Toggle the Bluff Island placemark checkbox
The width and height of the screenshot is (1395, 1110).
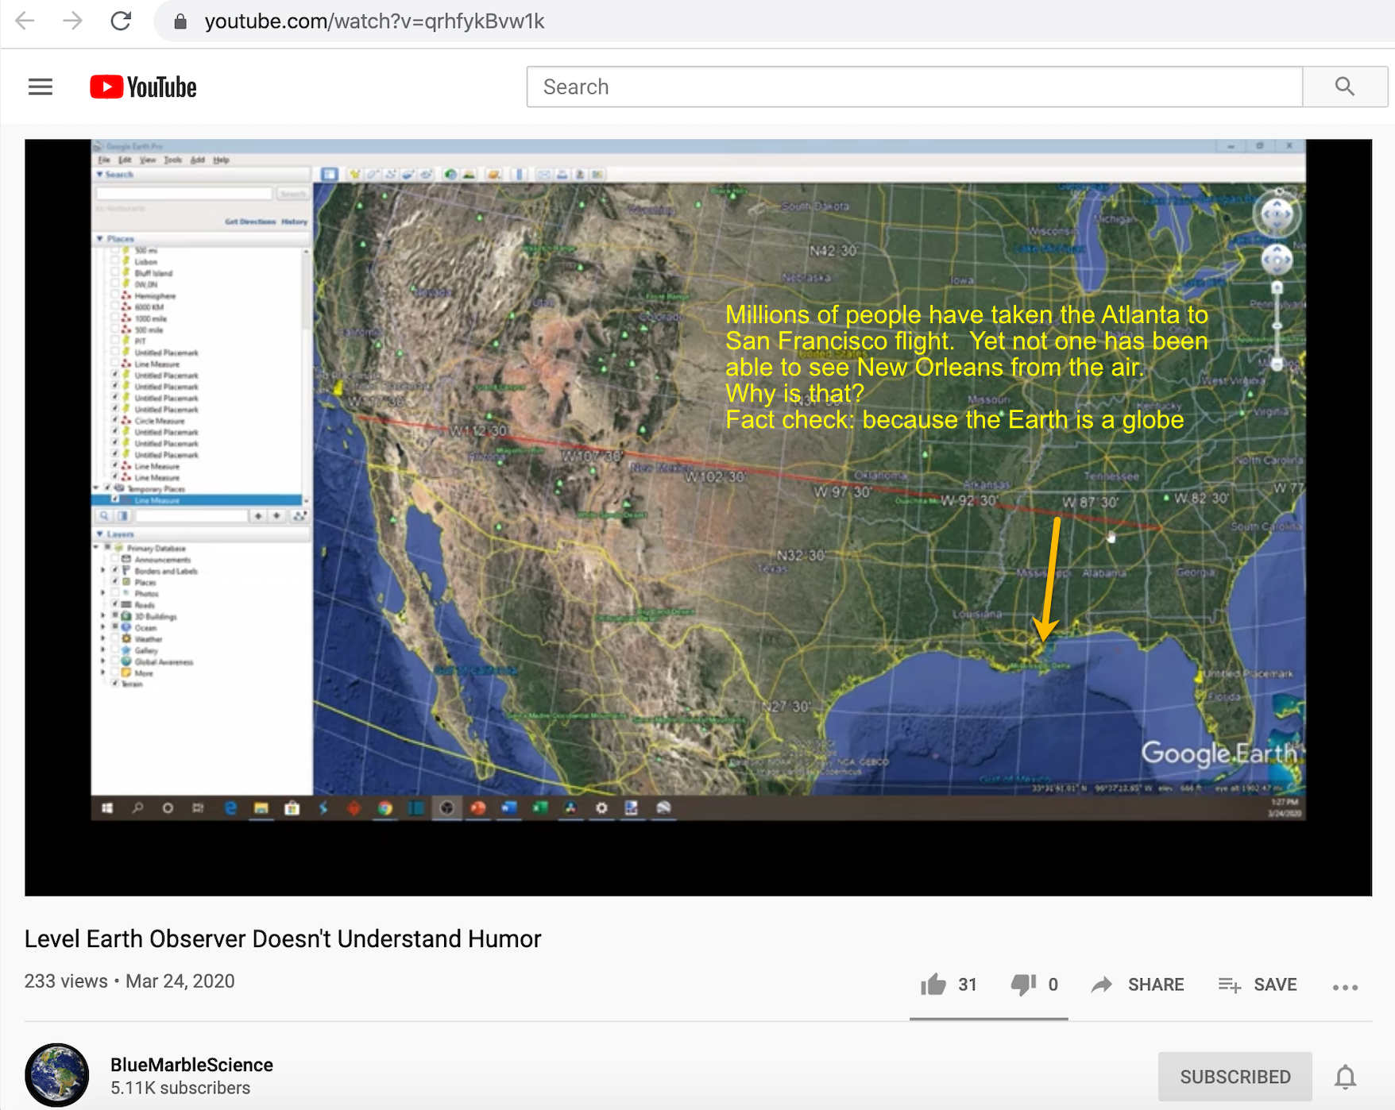click(x=115, y=272)
